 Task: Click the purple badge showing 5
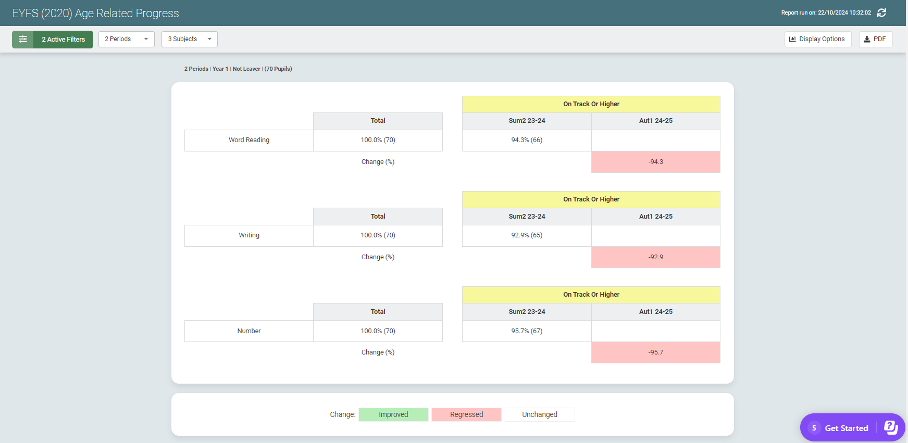814,428
